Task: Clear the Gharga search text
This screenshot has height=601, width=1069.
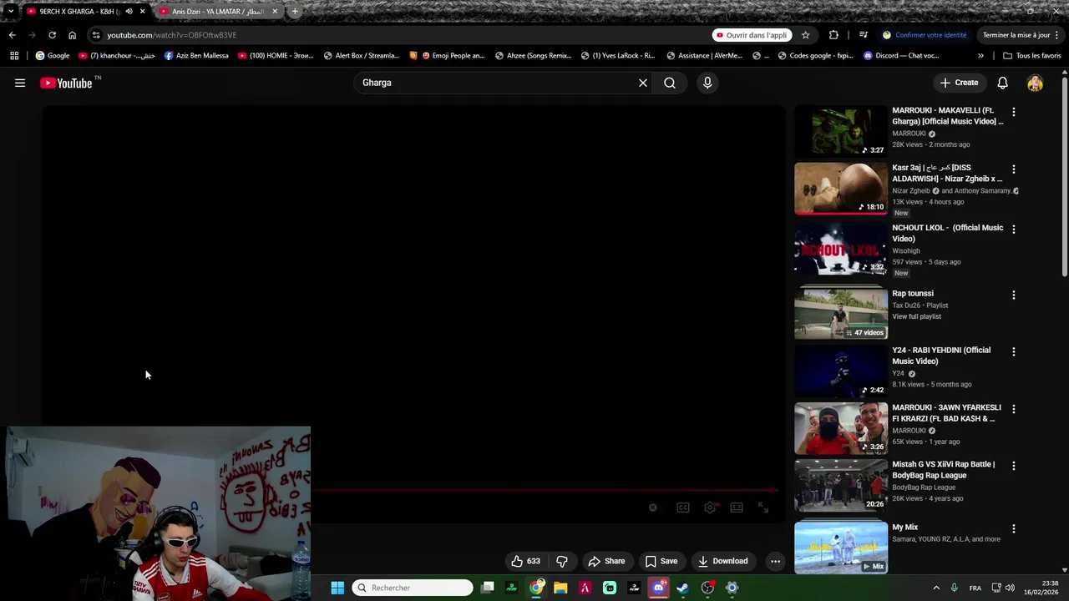Action: [643, 83]
